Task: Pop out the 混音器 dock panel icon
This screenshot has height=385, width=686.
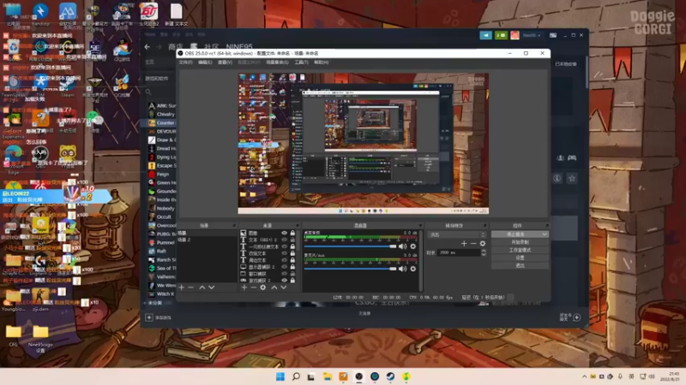Action: 420,226
